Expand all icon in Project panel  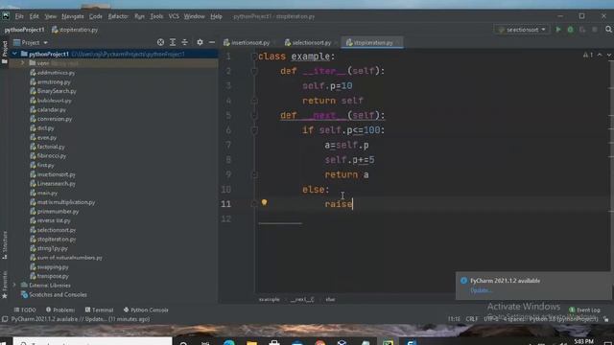[x=173, y=42]
